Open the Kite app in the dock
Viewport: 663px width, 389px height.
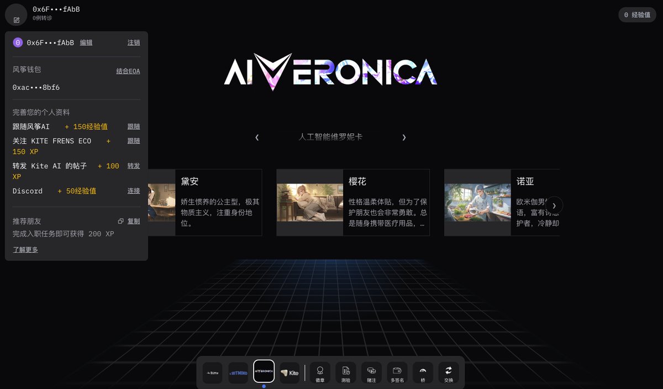(290, 372)
